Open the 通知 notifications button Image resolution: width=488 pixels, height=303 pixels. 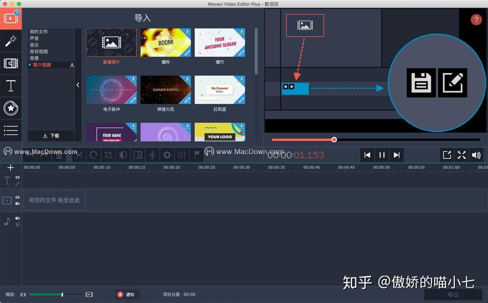point(127,294)
